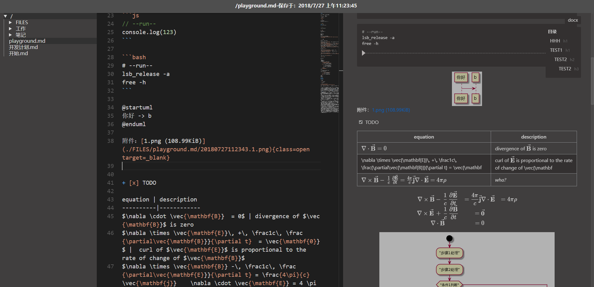The width and height of the screenshot is (594, 287).
Task: Click '你好 -> b' on line 35
Action: [x=137, y=116]
